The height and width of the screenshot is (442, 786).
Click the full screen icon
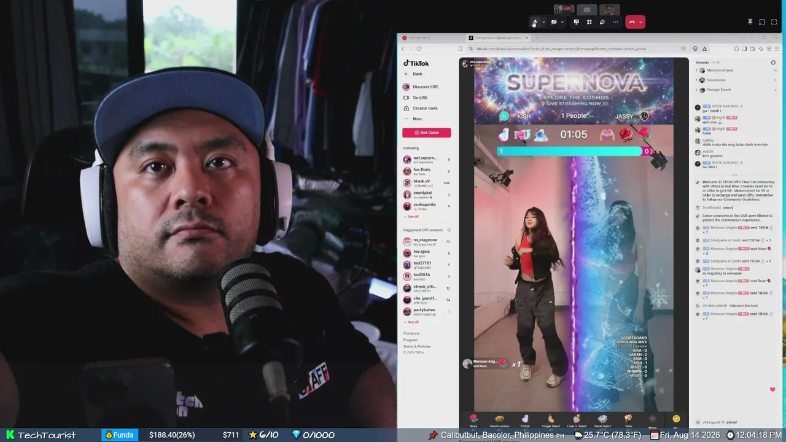coord(776,22)
